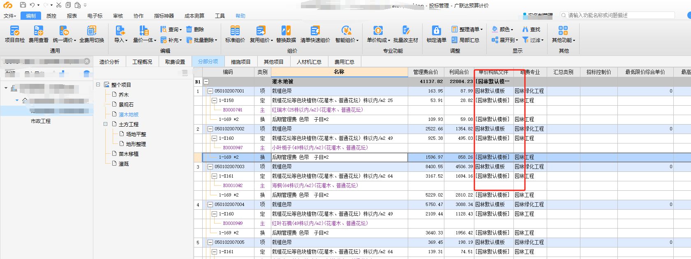Switch to the 质控 ribbon tab
The image size is (691, 259).
pos(51,16)
